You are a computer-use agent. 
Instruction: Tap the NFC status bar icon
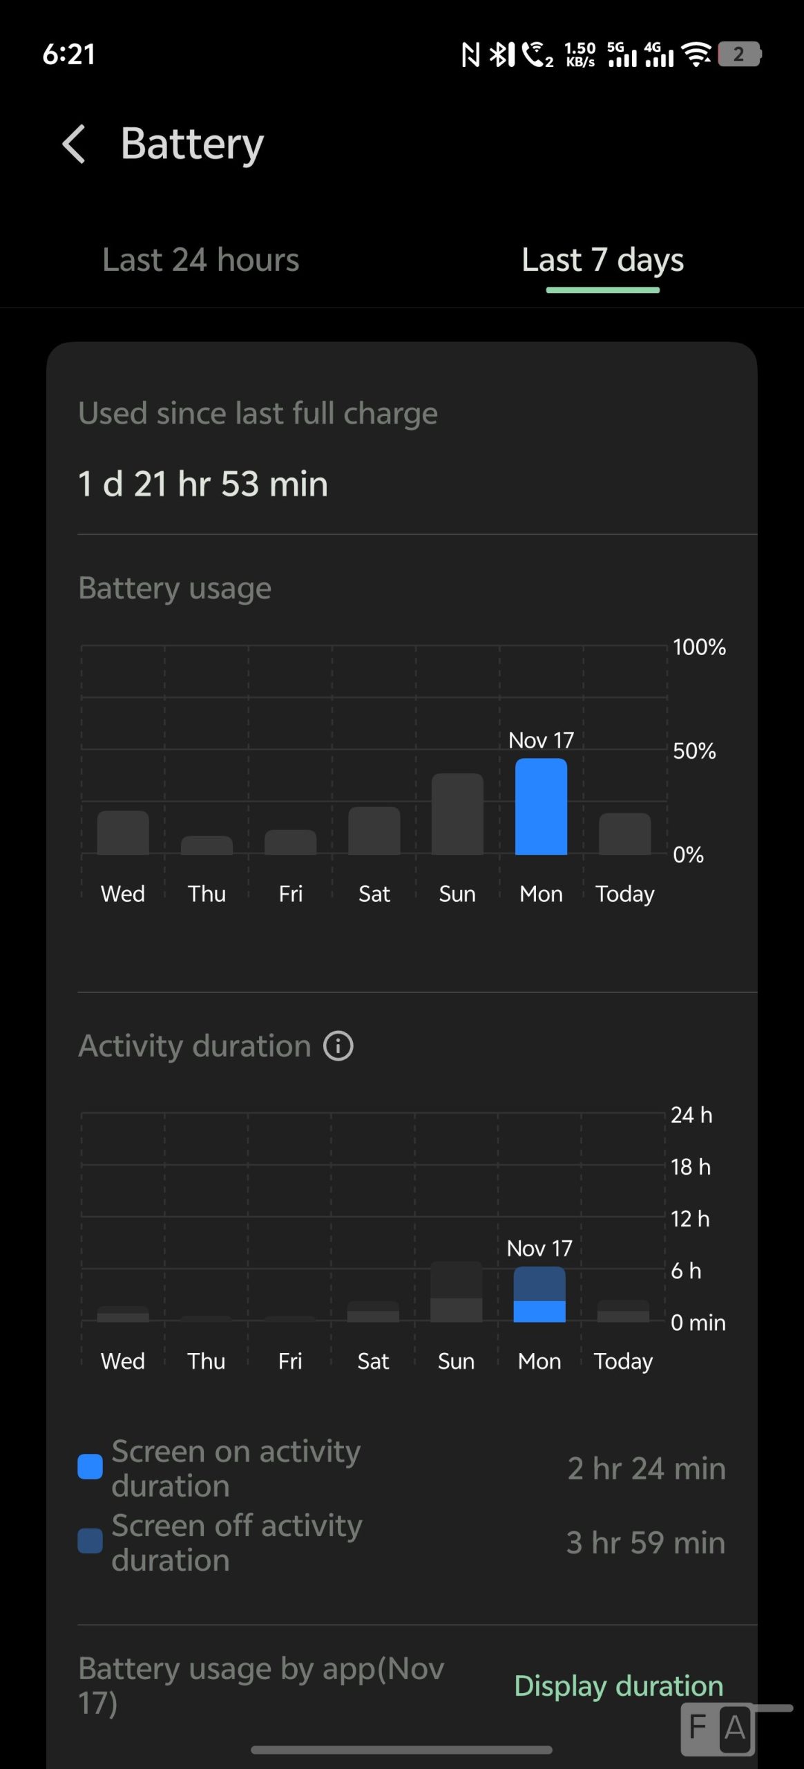470,55
